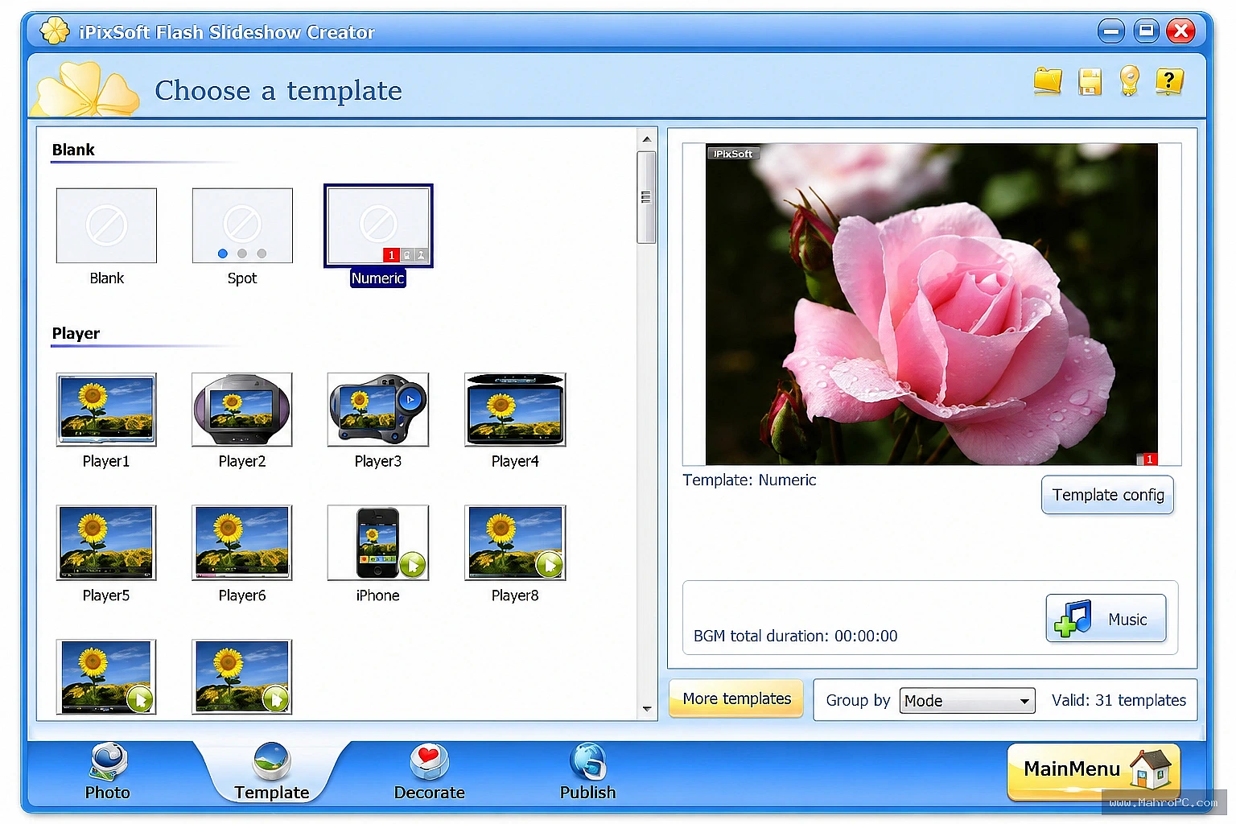Add background Music
Image resolution: width=1236 pixels, height=824 pixels.
click(x=1106, y=618)
